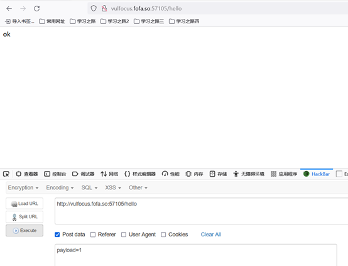
Task: Expand the SQL dropdown
Action: tap(89, 188)
